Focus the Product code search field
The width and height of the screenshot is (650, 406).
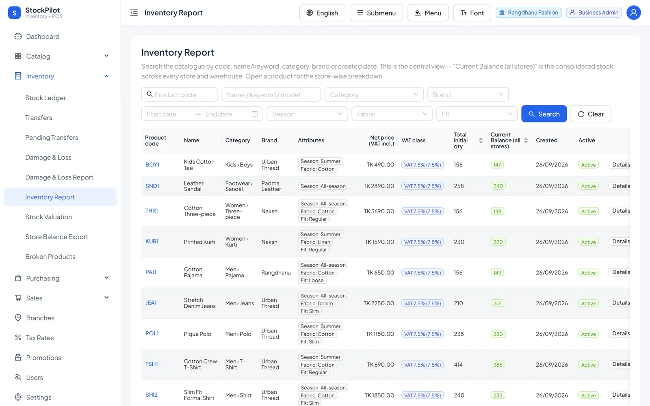(x=180, y=95)
